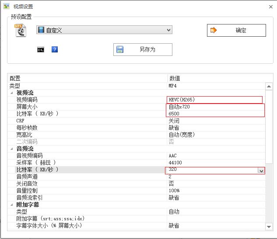Click the AAC audio codec value

[x=172, y=156]
